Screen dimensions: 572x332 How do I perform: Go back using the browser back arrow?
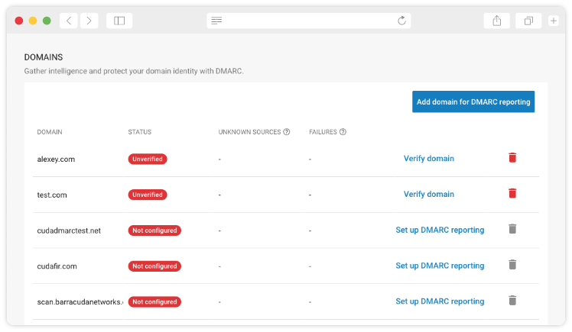69,21
